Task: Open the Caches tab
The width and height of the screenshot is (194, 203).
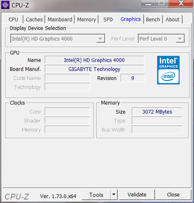Action: click(34, 19)
